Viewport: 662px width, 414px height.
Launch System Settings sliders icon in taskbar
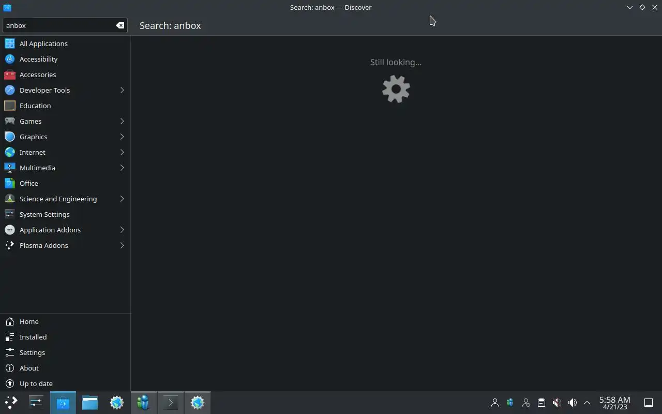pos(36,402)
